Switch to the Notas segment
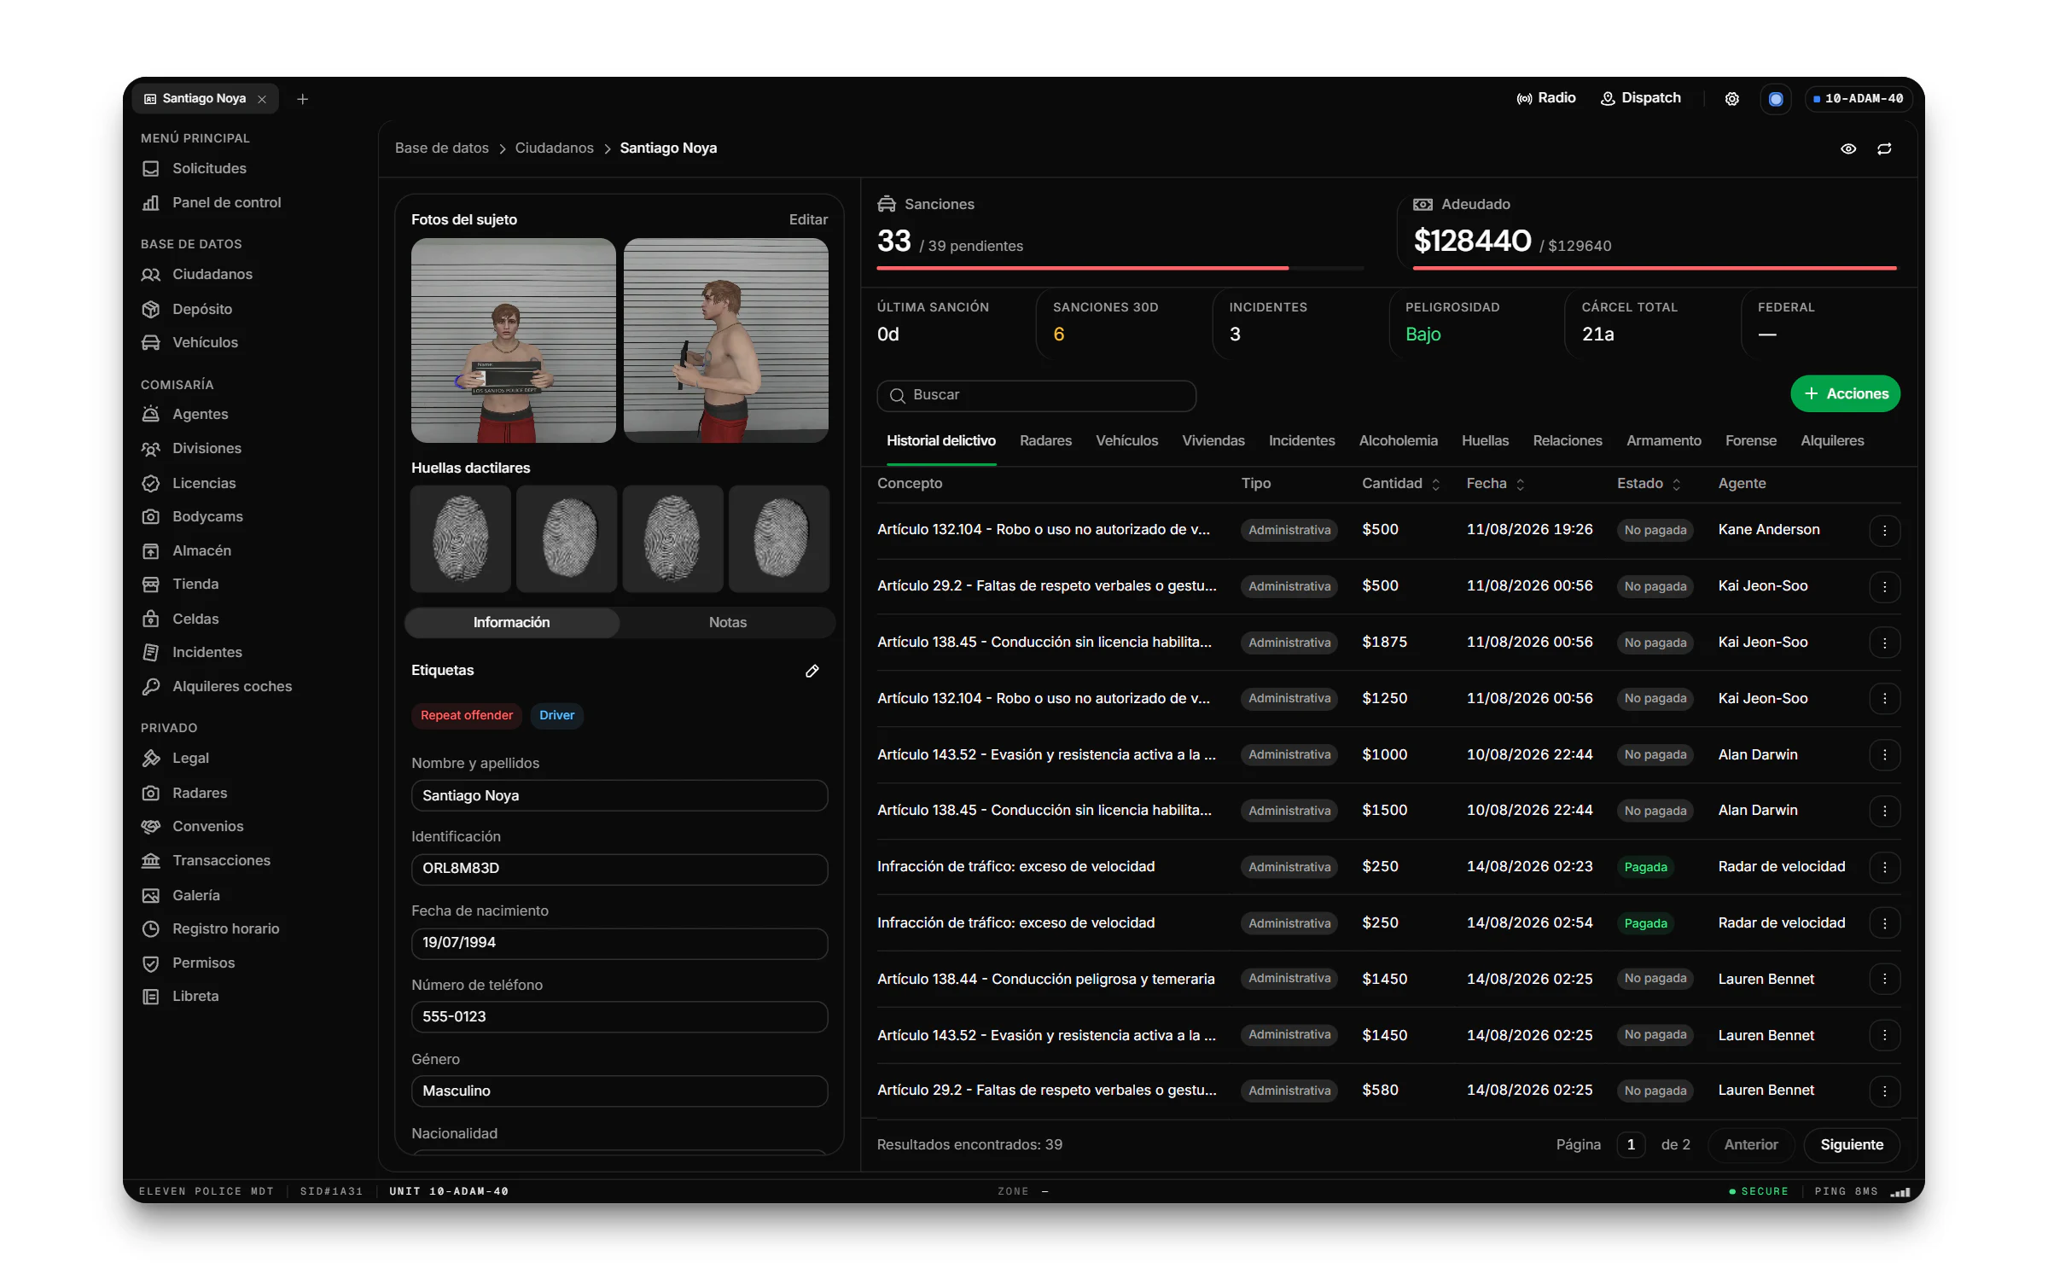The width and height of the screenshot is (2048, 1280). pyautogui.click(x=727, y=623)
